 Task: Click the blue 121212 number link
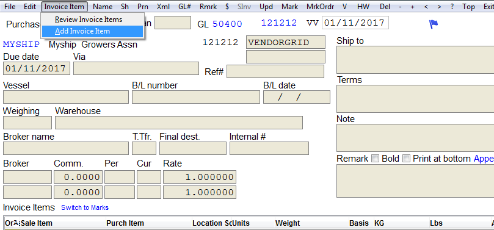279,23
